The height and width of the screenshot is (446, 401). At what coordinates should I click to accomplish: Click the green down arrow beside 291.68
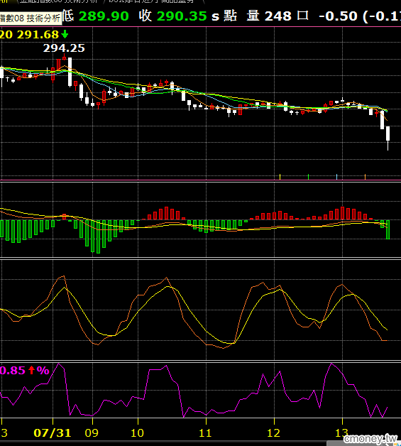tap(65, 35)
